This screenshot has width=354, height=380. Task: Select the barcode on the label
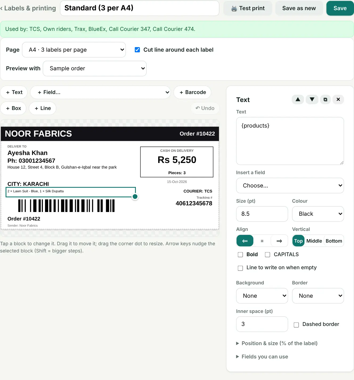[66, 206]
